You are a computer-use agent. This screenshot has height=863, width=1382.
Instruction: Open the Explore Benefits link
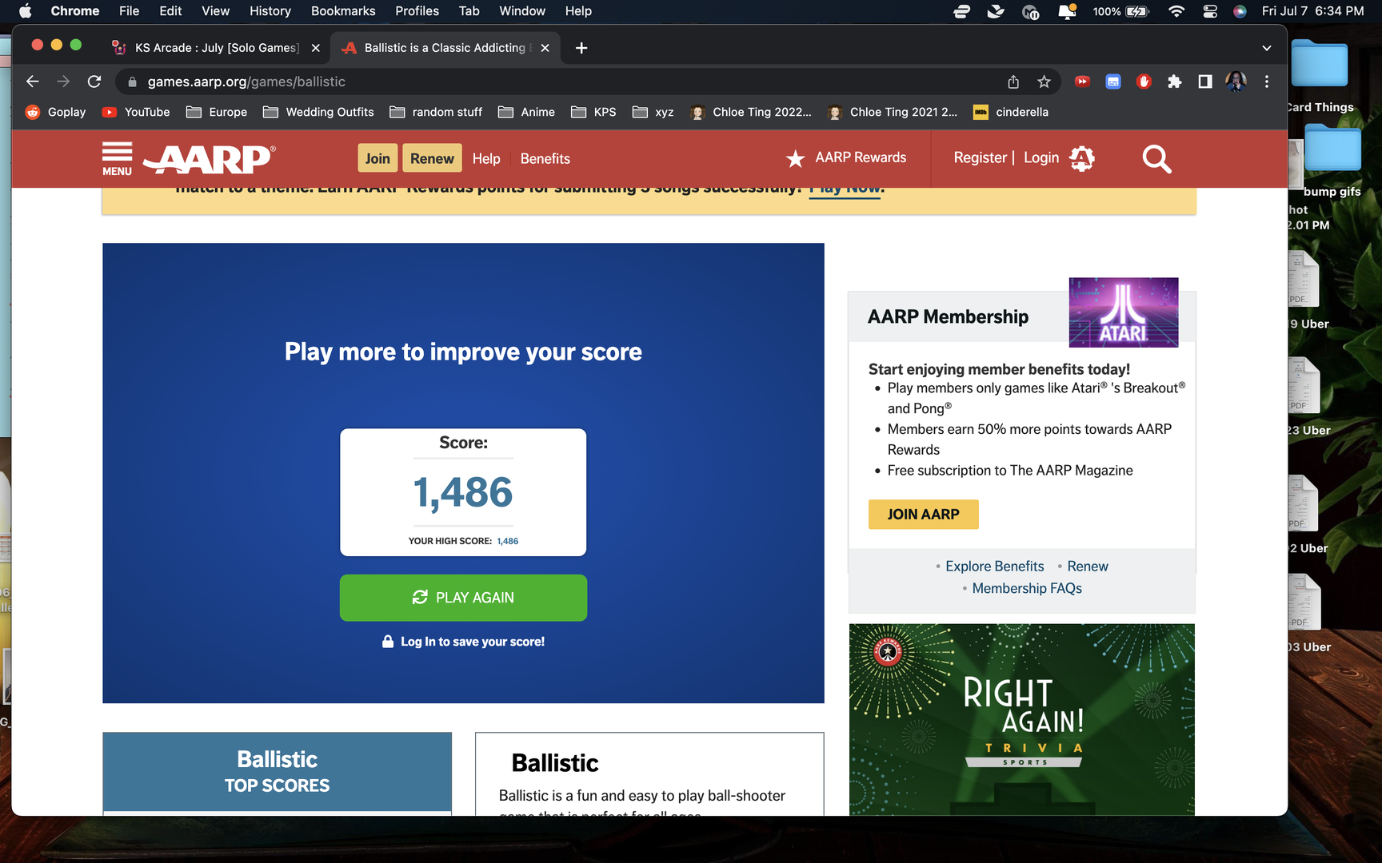(x=994, y=567)
